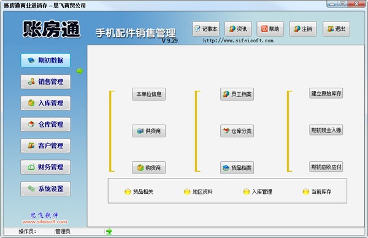
Task: Click the 思飞软件 logo text
Action: [x=44, y=215]
